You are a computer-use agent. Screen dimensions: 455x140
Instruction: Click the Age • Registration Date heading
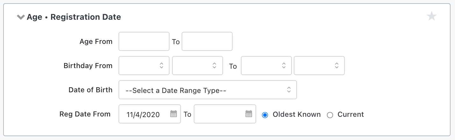[74, 17]
